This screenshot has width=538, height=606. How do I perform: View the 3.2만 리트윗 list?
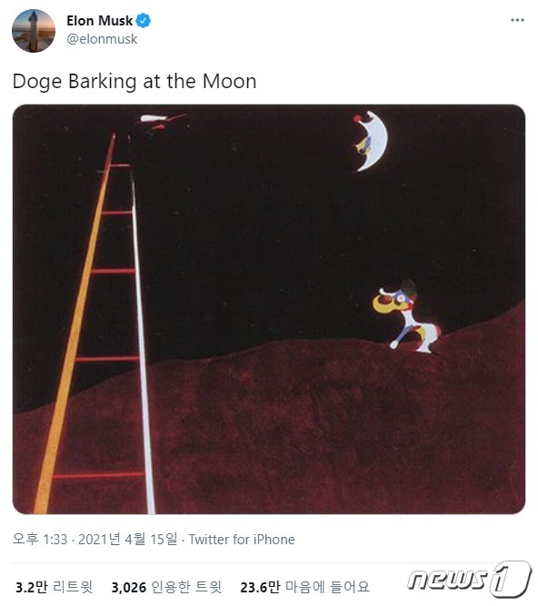[x=55, y=587]
